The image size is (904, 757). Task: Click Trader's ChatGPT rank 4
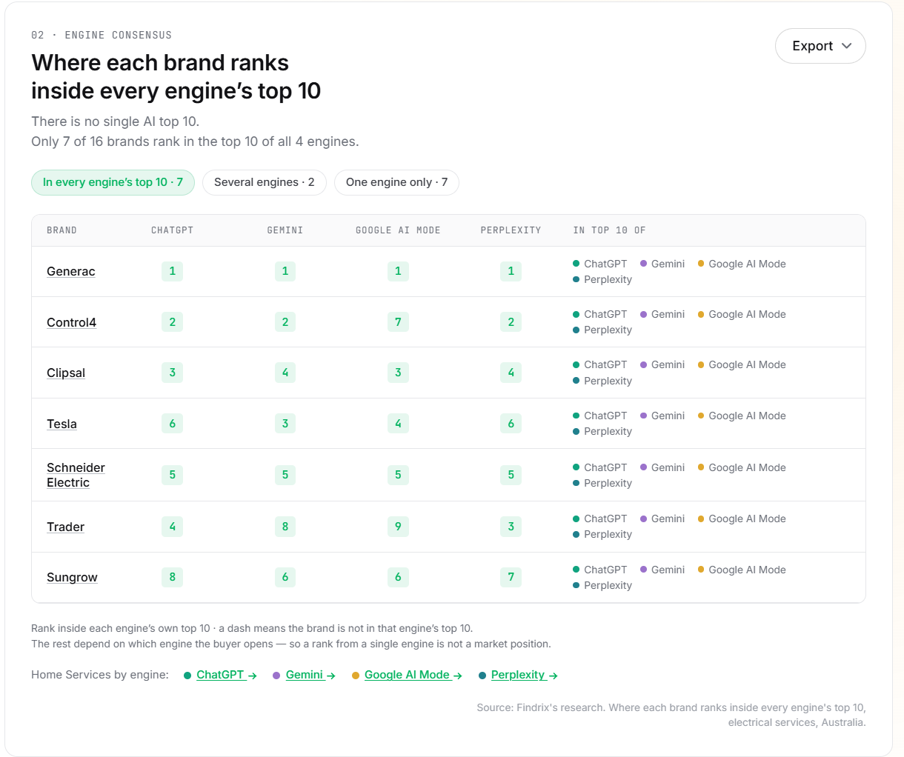(x=172, y=527)
